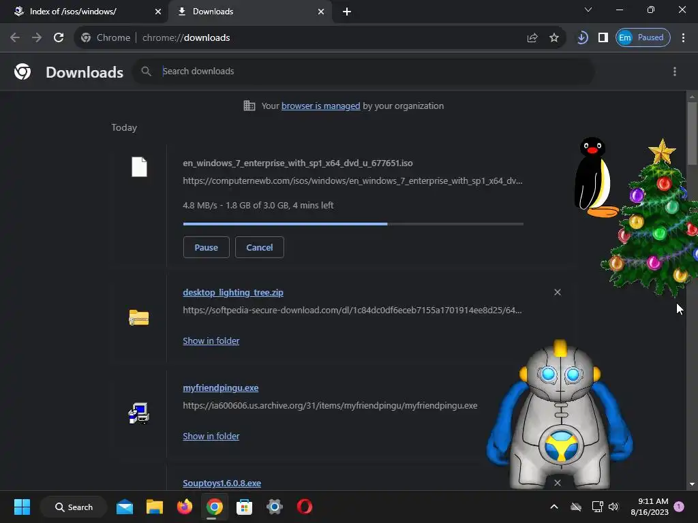Open File Explorer from taskbar

[155, 507]
